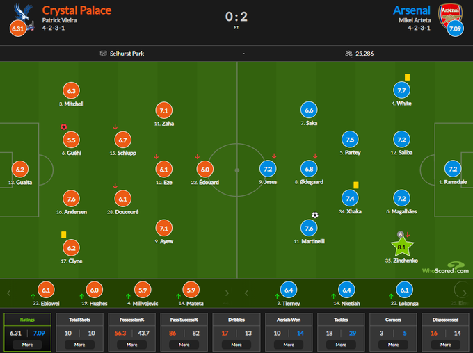Select Ramsdale's goalkeeper rating circle
Screen dimensions: 473x353
[x=451, y=169]
